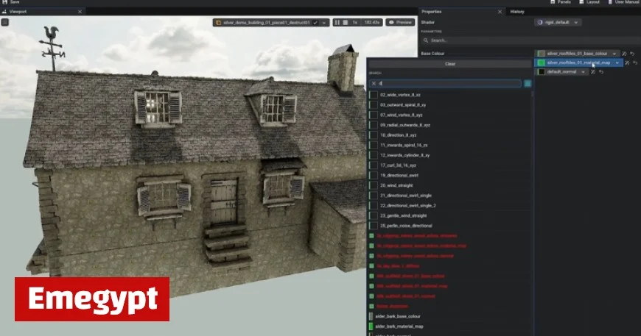Expand the silver_demo_building asset dropdown
This screenshot has height=336, width=641.
pyautogui.click(x=324, y=23)
